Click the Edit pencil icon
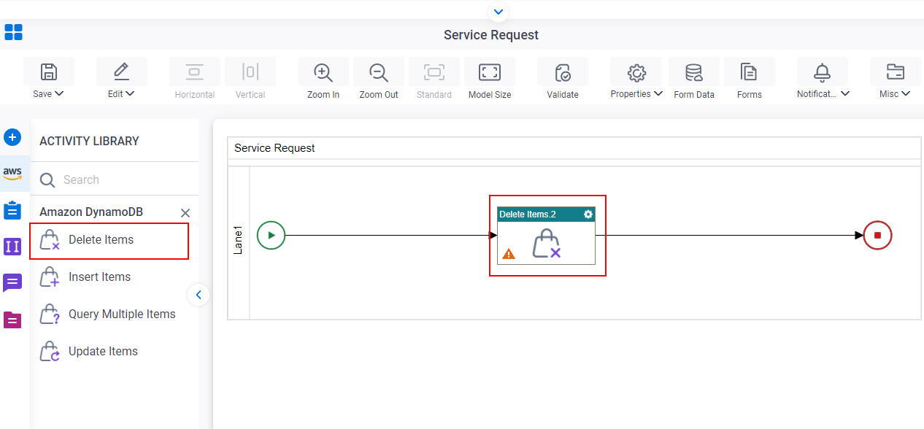 click(122, 71)
